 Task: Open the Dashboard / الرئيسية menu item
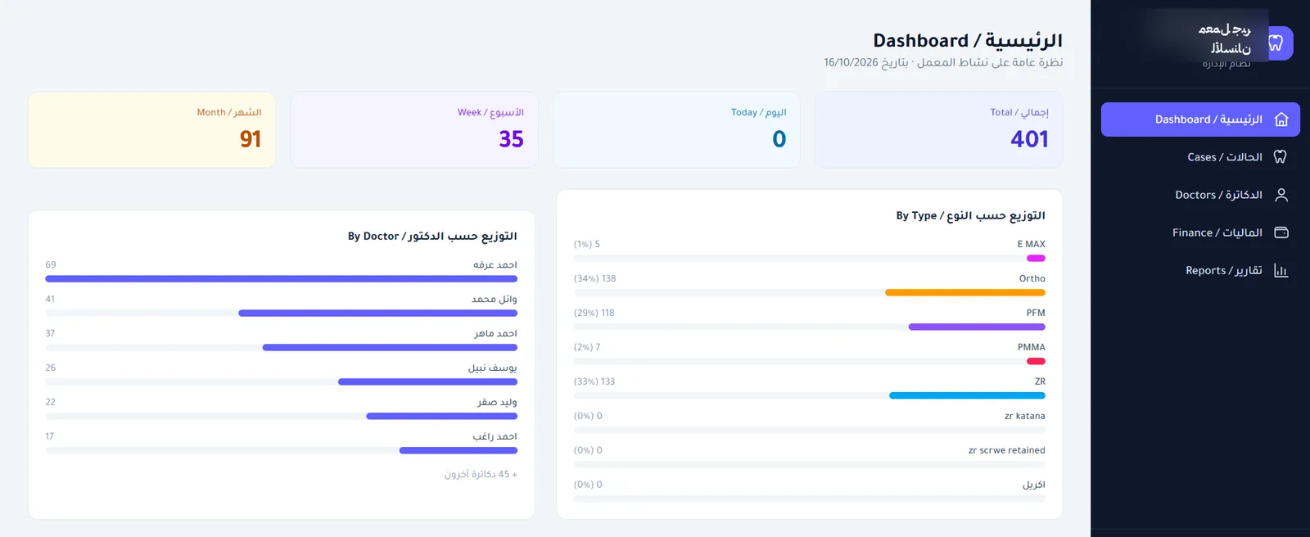(x=1200, y=120)
